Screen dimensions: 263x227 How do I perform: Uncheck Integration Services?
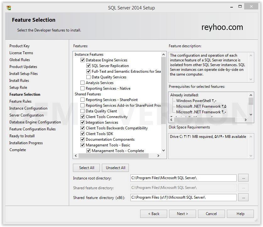pos(82,122)
